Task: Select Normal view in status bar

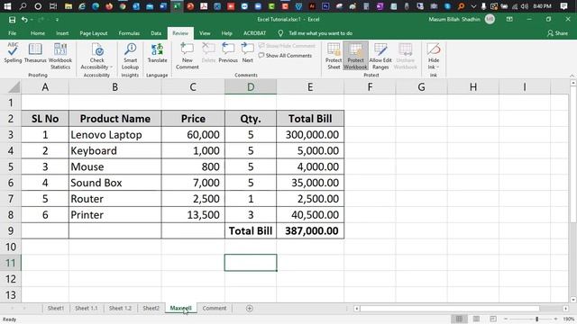Action: (x=459, y=319)
